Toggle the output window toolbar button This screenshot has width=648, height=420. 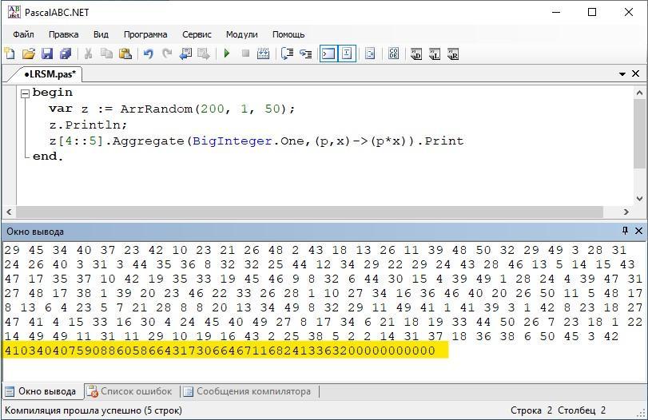click(328, 53)
